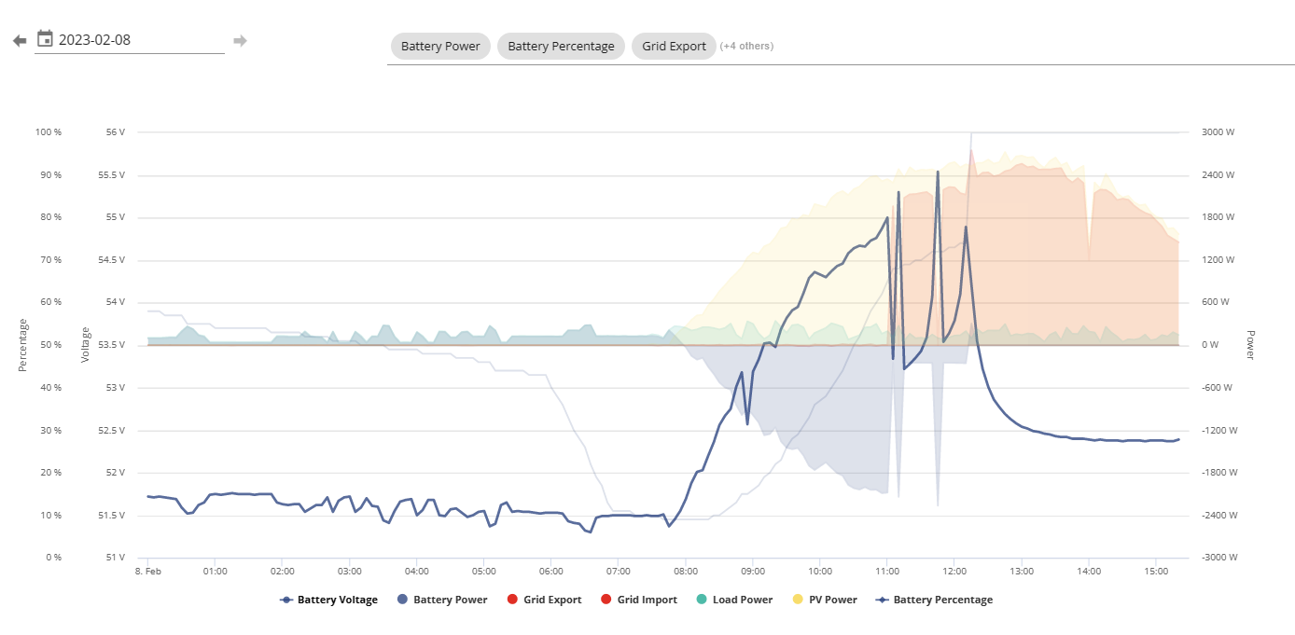Click the vertical Voltage axis title
The image size is (1295, 635).
[x=86, y=345]
